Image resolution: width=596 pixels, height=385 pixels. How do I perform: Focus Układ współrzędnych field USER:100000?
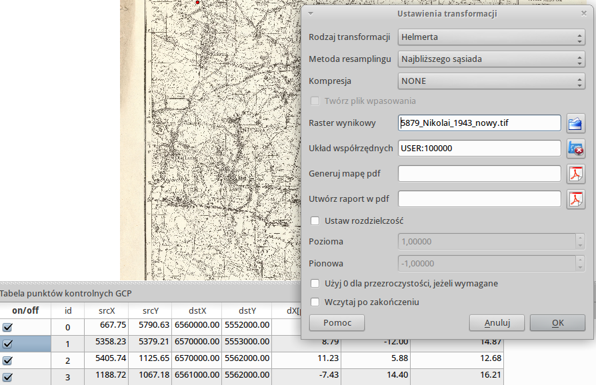tap(479, 149)
